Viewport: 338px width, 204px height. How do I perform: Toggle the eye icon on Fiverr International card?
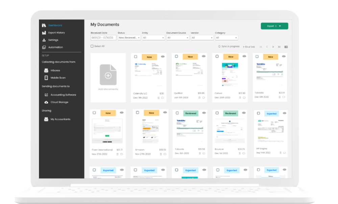click(122, 113)
